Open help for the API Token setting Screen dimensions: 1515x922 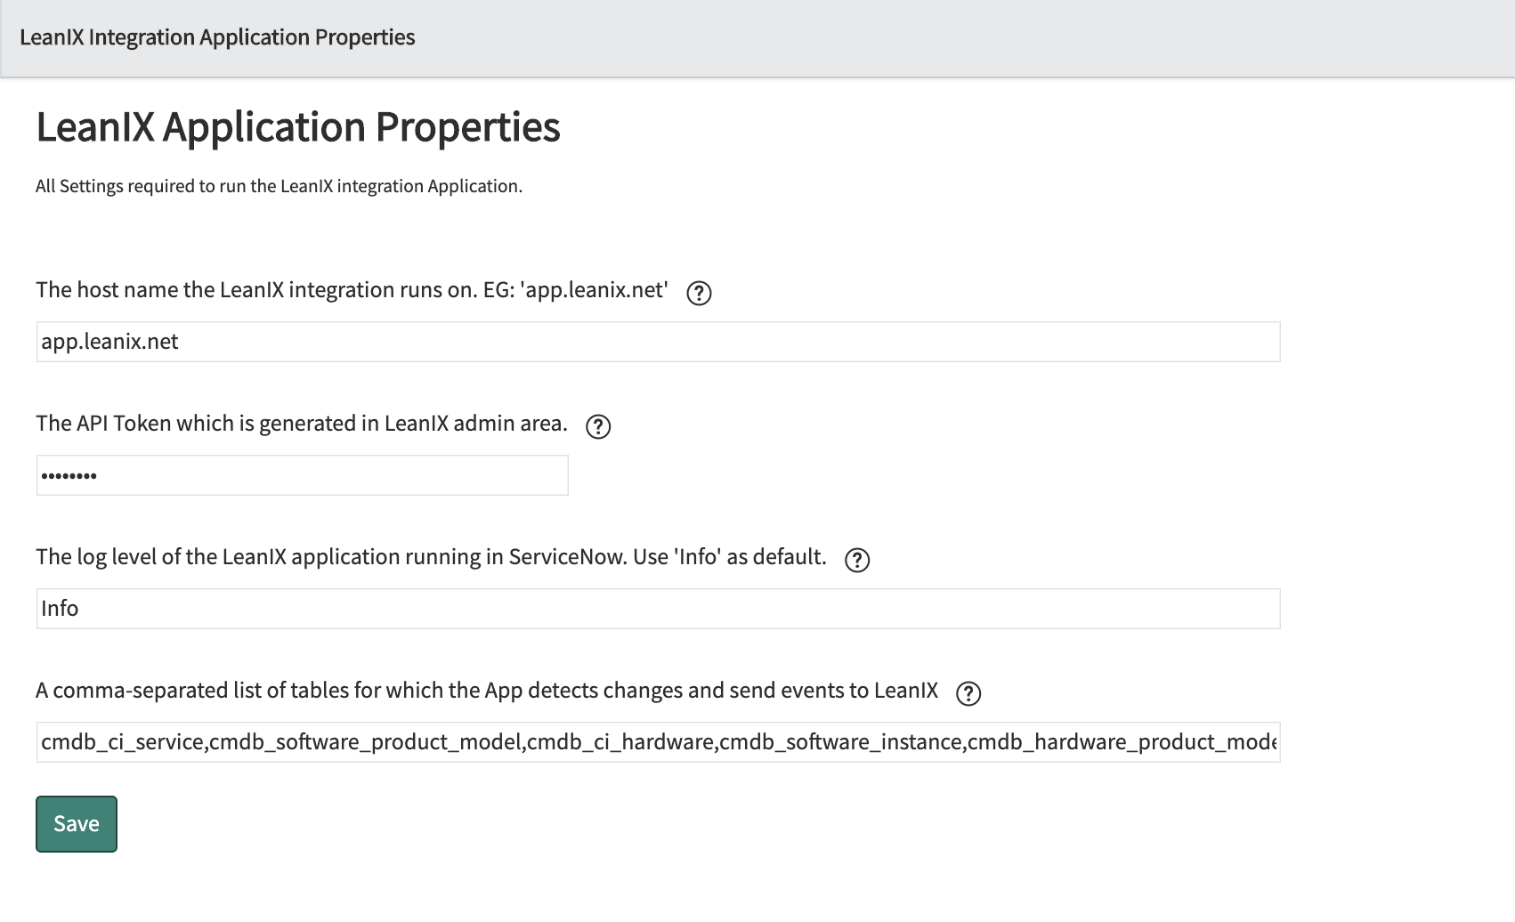tap(598, 426)
